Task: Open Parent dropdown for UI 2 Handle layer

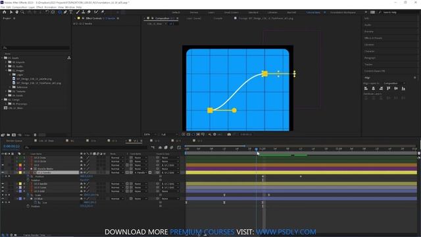Action: point(170,172)
